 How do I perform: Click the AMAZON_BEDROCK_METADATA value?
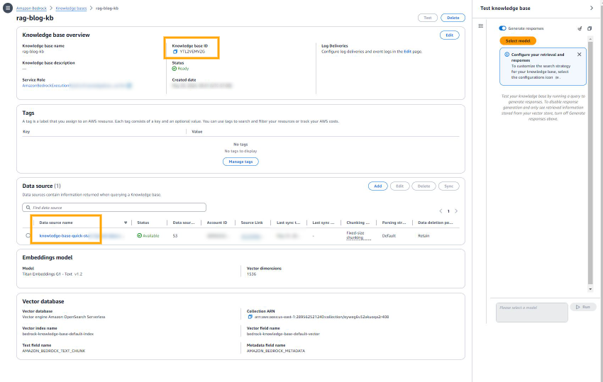point(276,351)
